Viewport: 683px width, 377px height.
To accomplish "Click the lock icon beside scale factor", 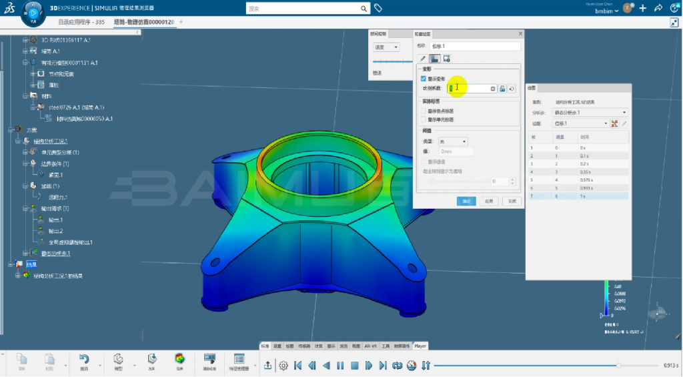I will tap(503, 88).
